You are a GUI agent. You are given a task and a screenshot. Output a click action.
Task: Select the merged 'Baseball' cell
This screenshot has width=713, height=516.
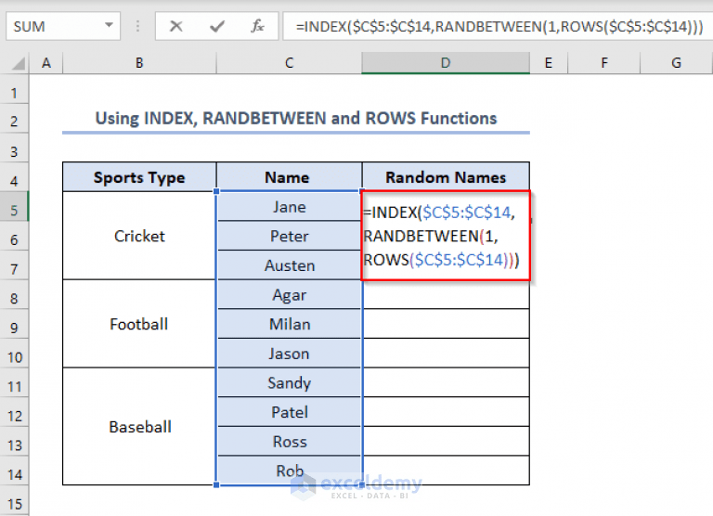[139, 426]
